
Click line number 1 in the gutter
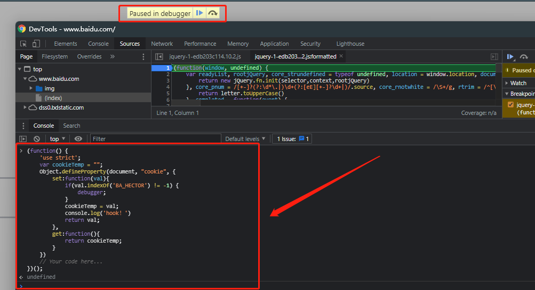click(167, 68)
